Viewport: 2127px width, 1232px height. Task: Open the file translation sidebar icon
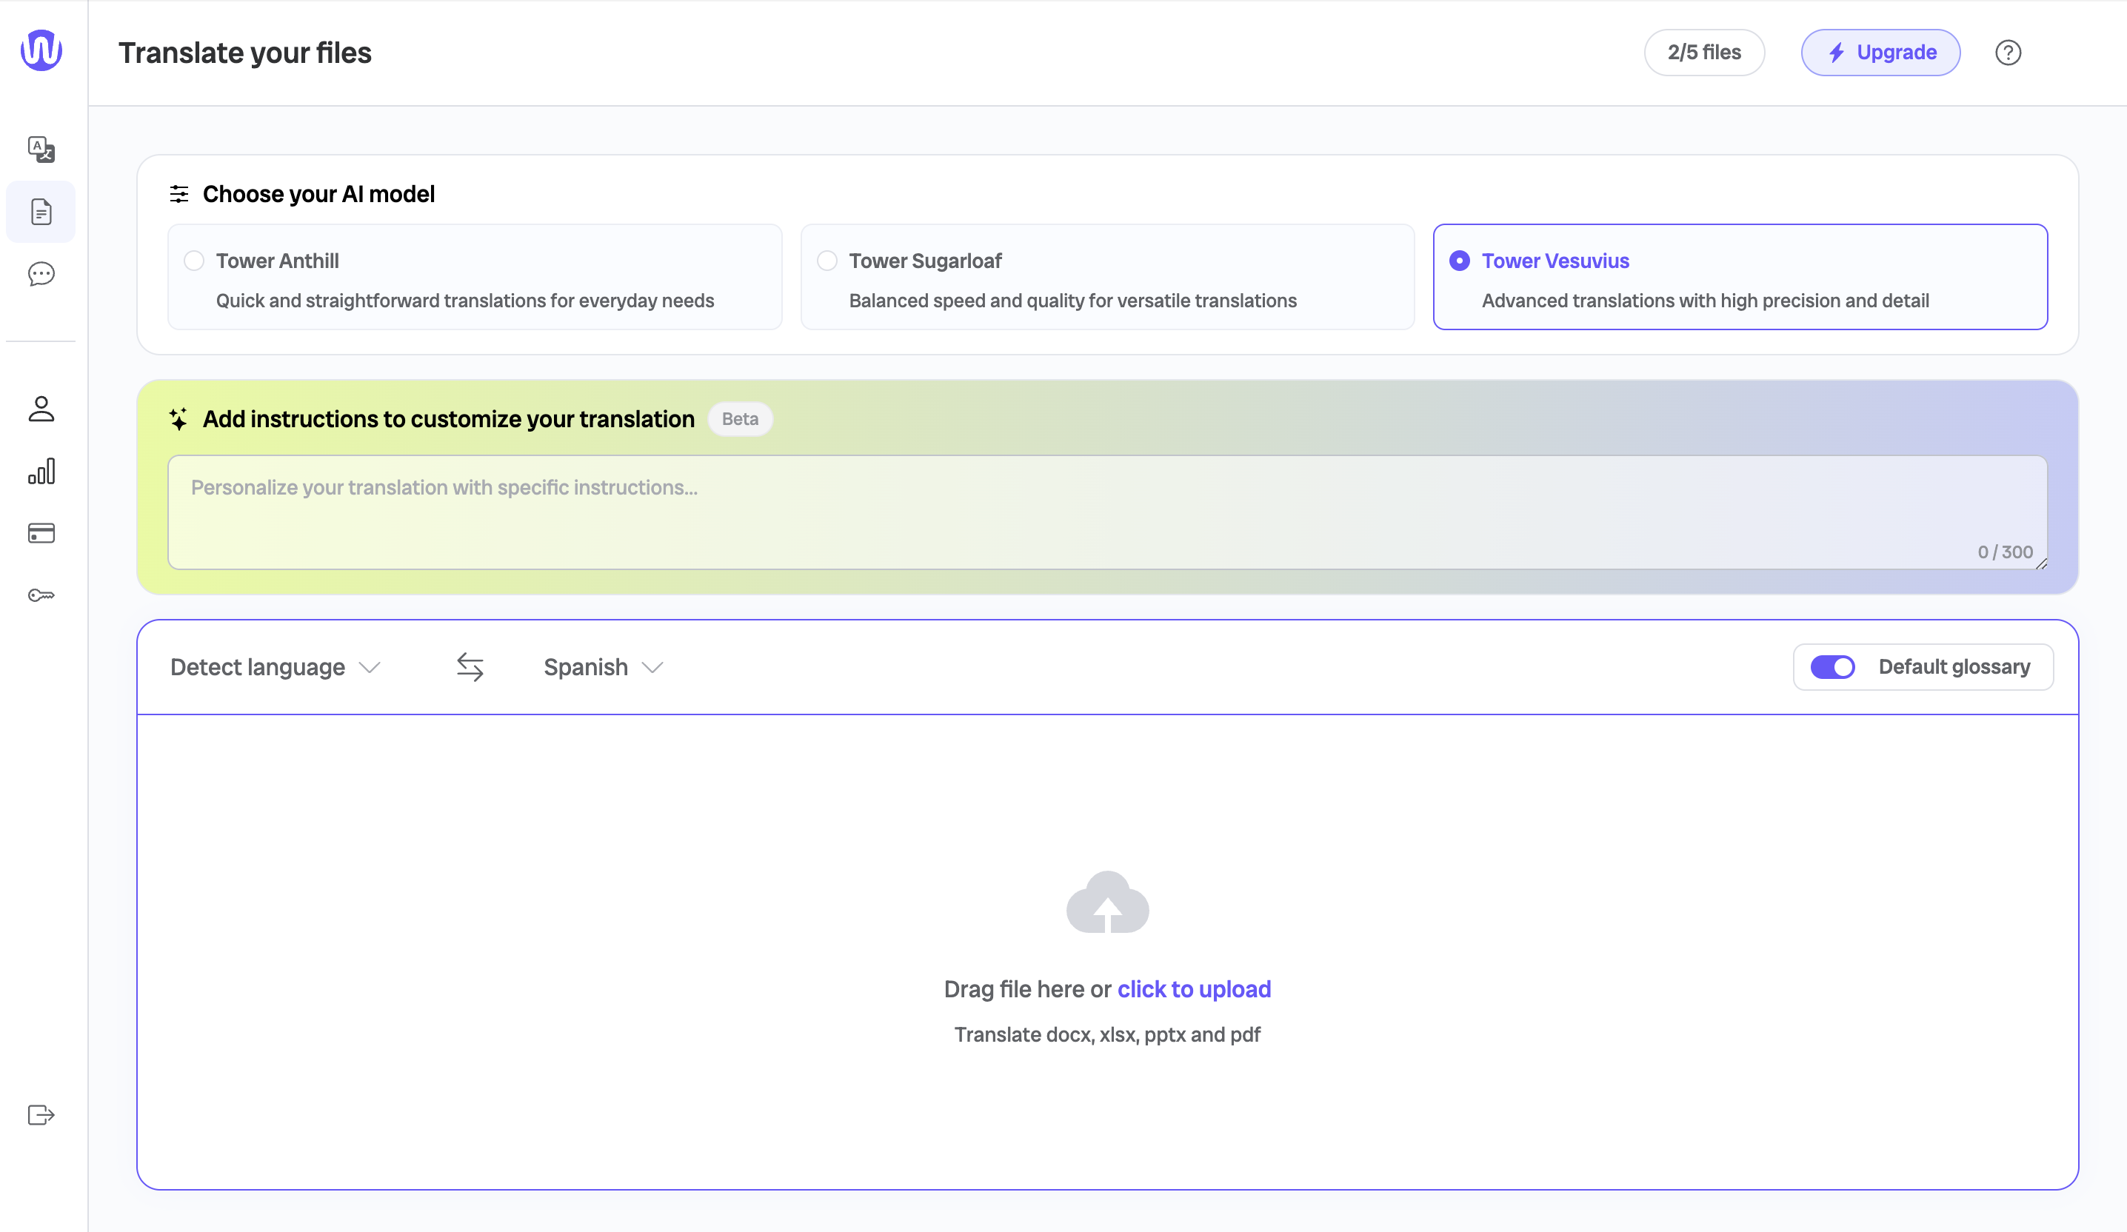pos(41,212)
